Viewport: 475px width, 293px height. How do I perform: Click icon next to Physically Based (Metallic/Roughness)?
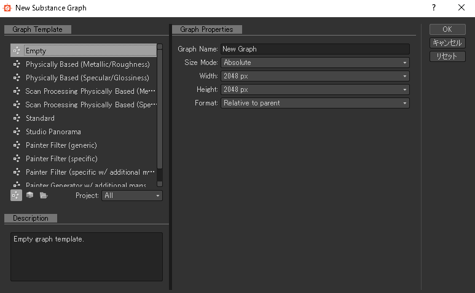tap(17, 64)
